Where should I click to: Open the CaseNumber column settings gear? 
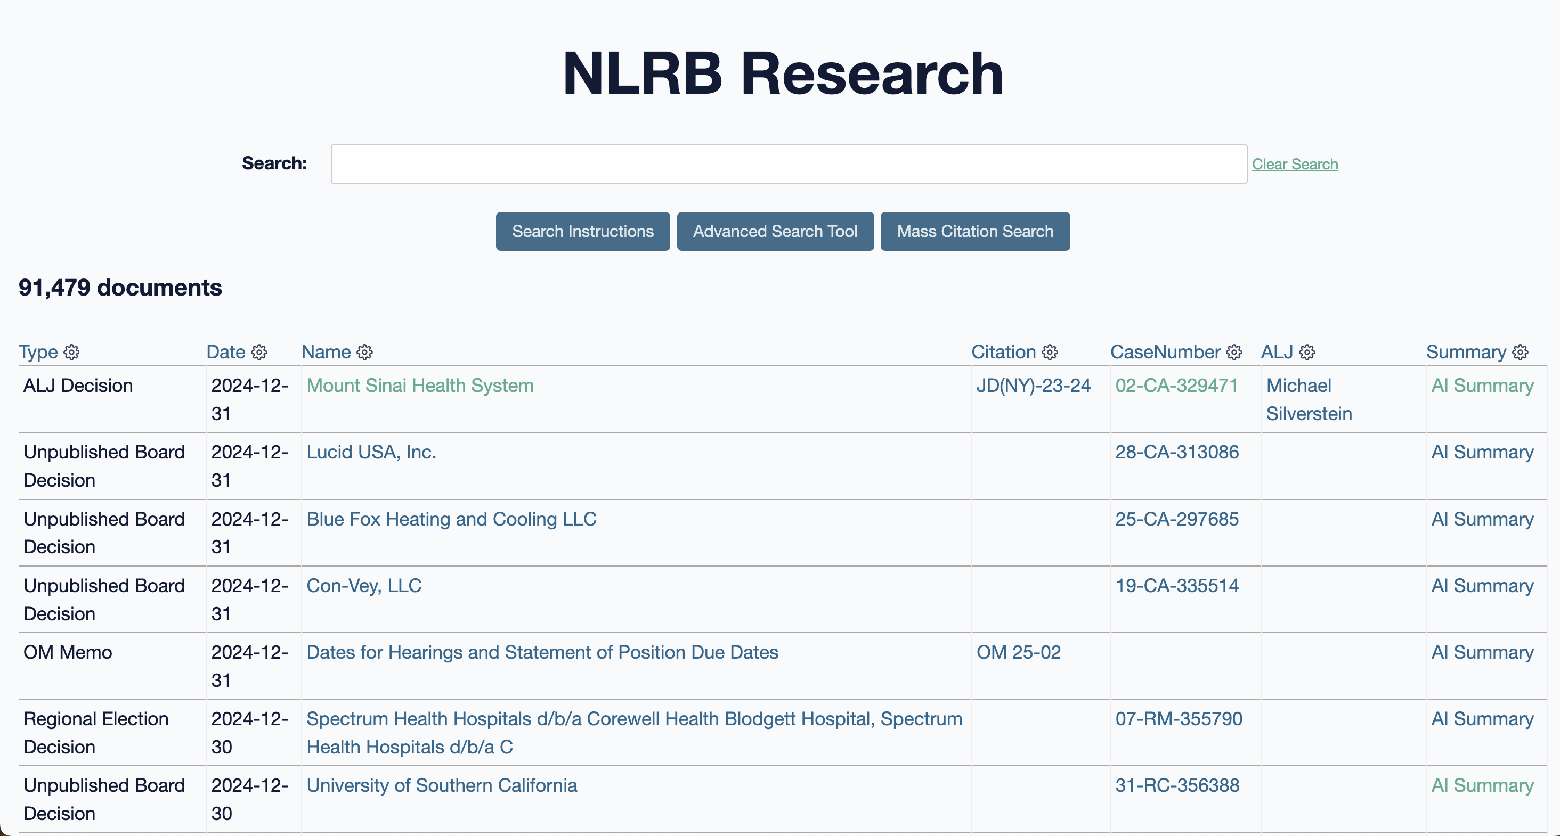(1235, 352)
